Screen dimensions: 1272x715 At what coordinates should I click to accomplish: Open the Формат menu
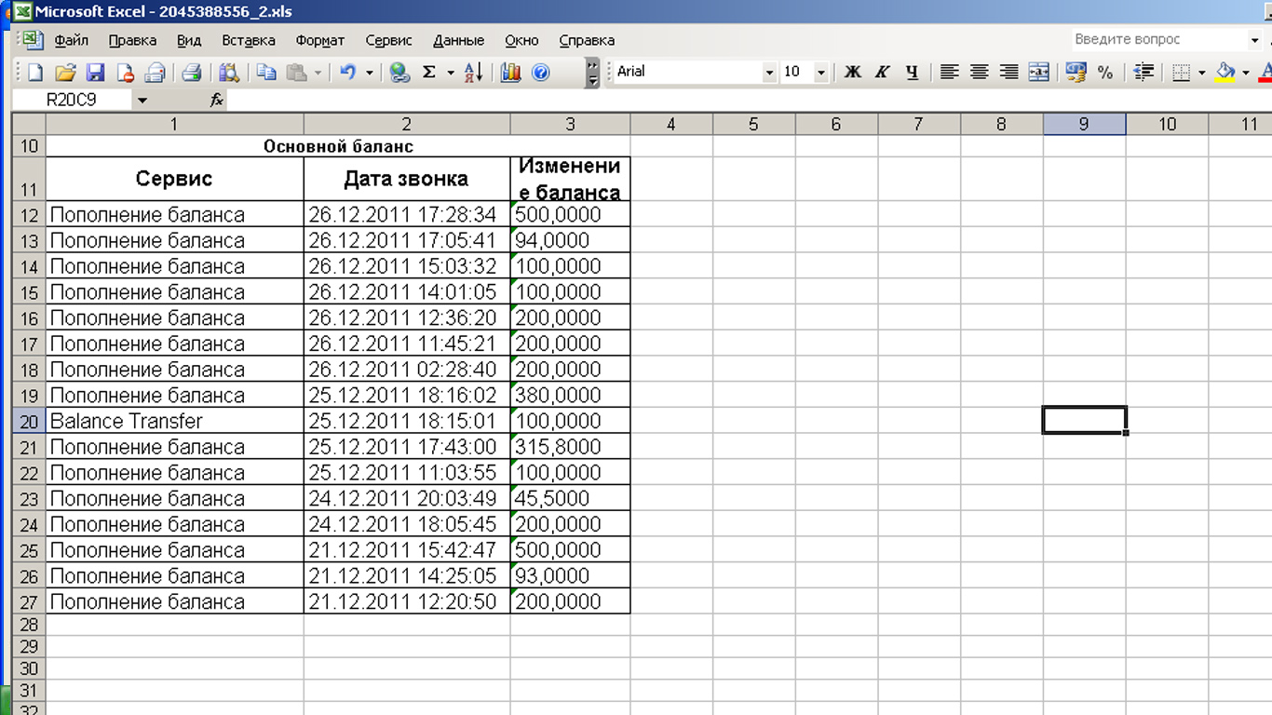(x=319, y=40)
